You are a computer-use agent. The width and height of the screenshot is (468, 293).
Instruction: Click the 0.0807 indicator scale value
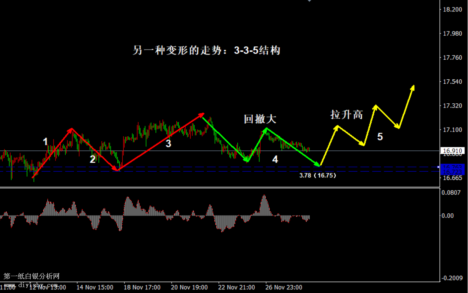(450, 192)
